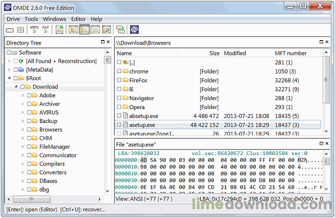335x218 pixels.
Task: Sort files by the Size column header
Action: (214, 53)
